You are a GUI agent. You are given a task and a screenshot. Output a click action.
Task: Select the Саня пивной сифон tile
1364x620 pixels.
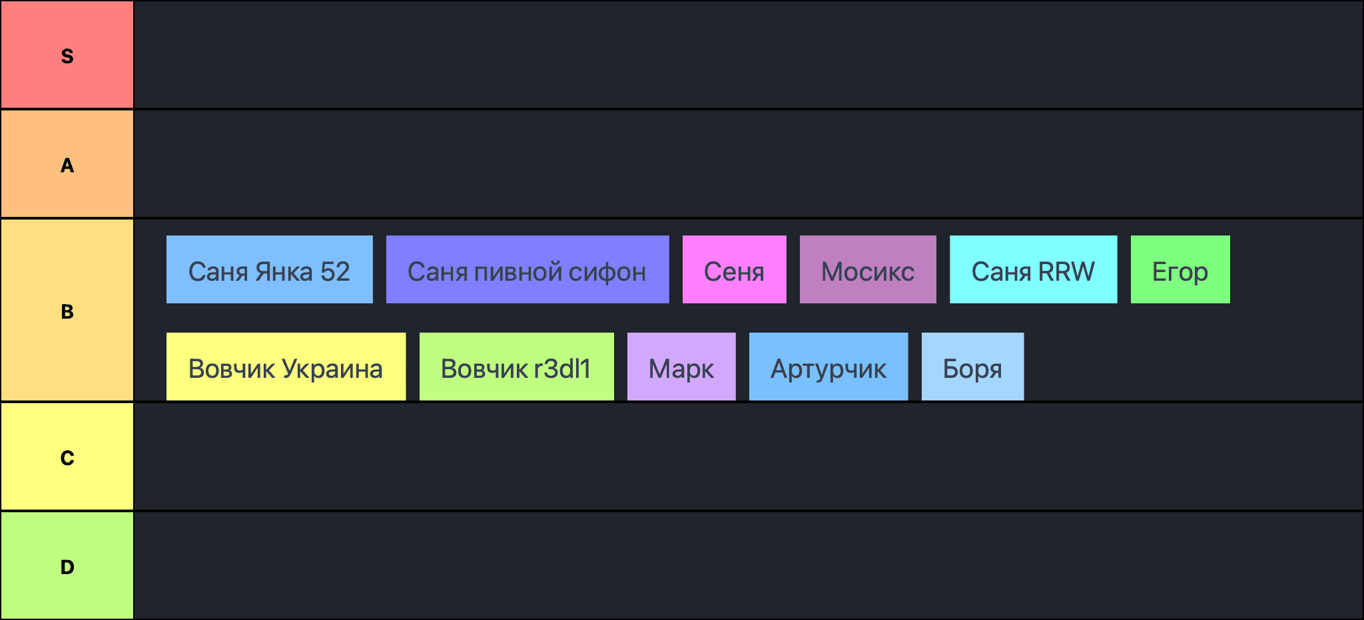point(527,270)
